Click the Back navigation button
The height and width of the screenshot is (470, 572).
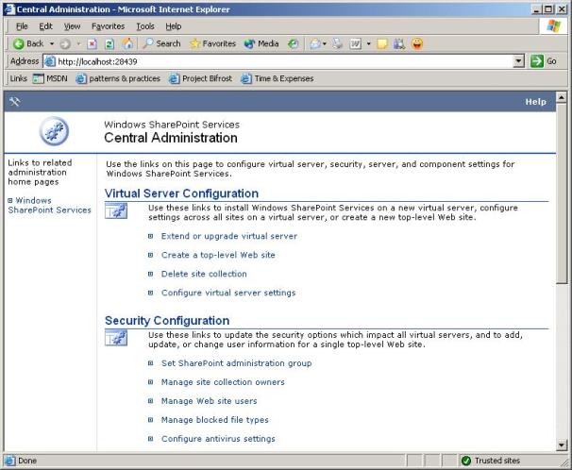(28, 44)
